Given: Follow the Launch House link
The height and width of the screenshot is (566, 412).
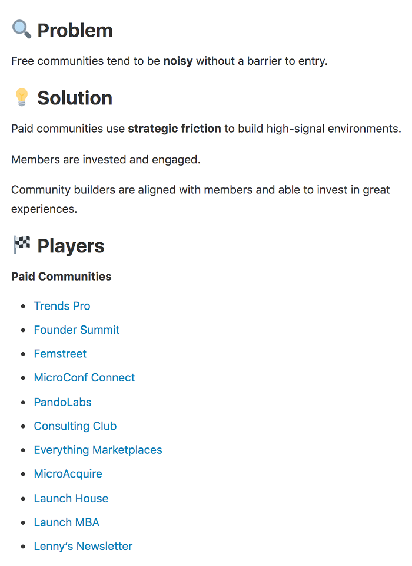Looking at the screenshot, I should pyautogui.click(x=71, y=499).
